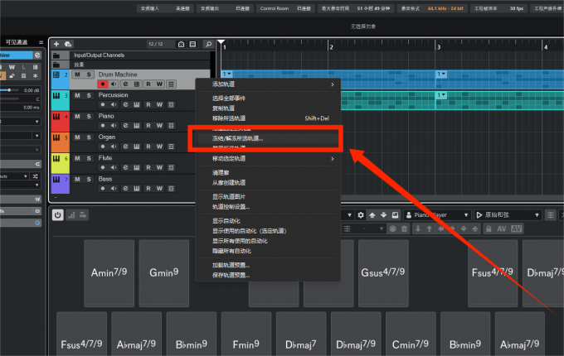This screenshot has width=564, height=356.
Task: Adjust the inspector volume slider at 0.00 dB
Action: [x=10, y=90]
